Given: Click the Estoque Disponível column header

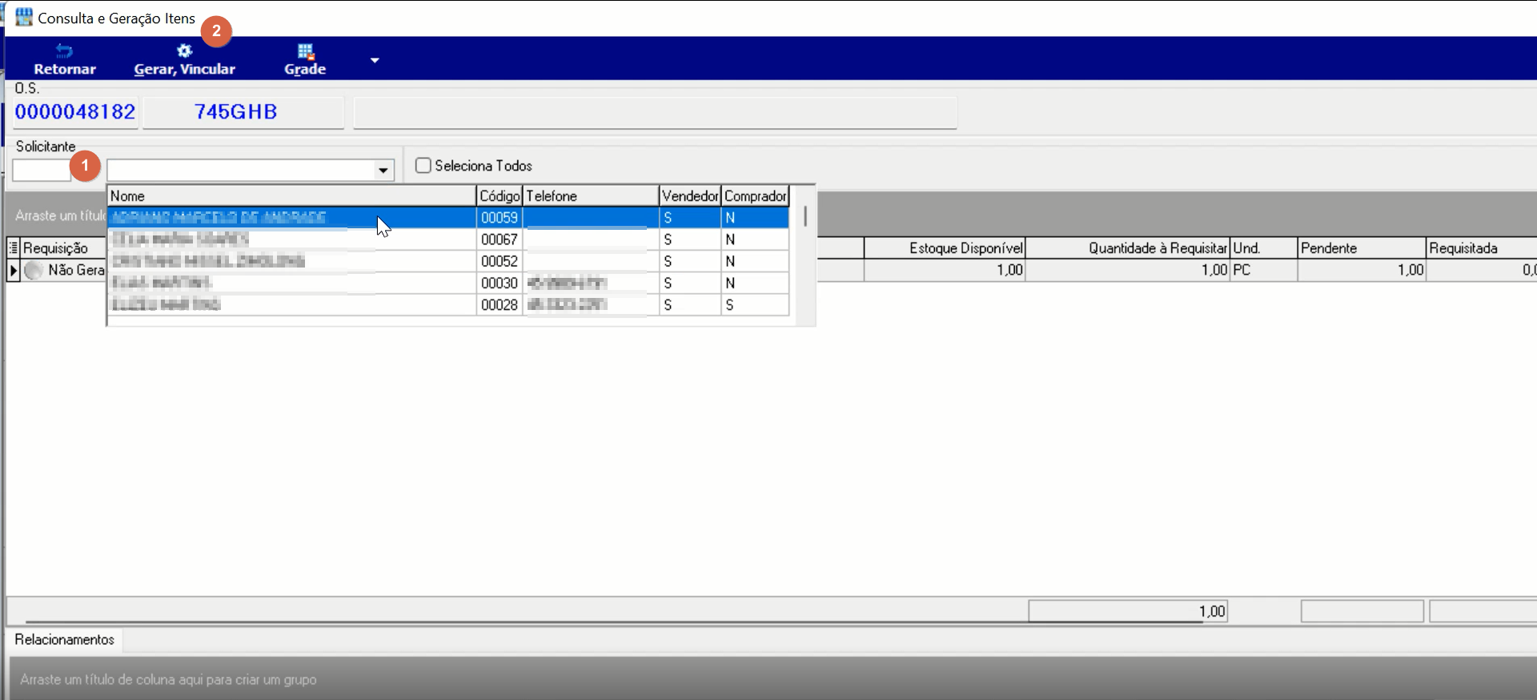Looking at the screenshot, I should (945, 248).
